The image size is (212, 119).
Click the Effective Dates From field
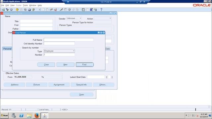[x=23, y=77]
